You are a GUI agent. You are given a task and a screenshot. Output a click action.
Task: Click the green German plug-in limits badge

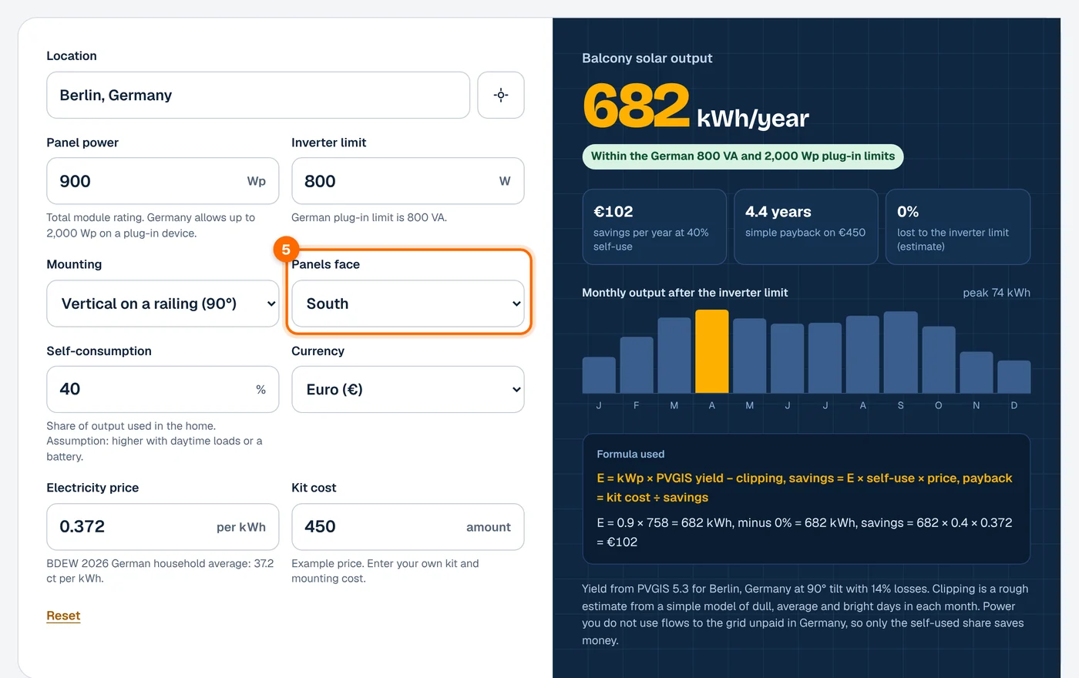pos(742,156)
